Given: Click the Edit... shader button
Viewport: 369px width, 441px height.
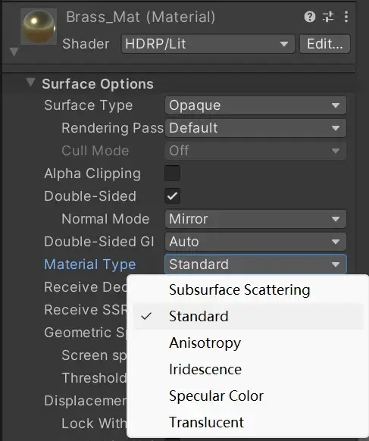Looking at the screenshot, I should [325, 44].
